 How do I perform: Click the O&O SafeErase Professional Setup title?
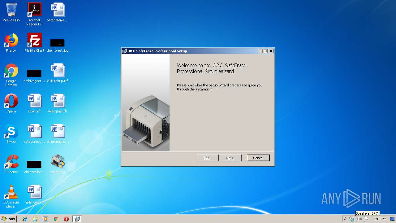point(157,51)
